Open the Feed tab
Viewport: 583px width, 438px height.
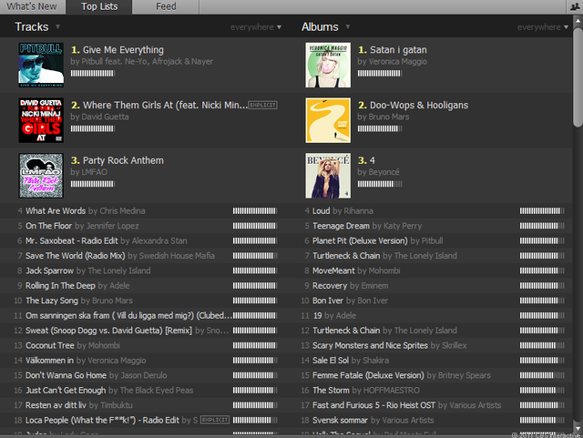coord(166,6)
